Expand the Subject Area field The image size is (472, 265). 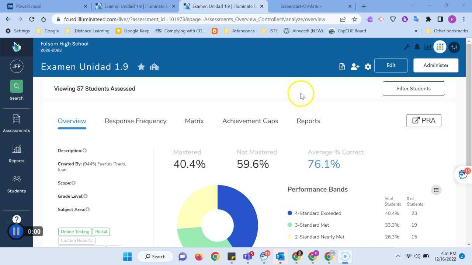pos(88,209)
